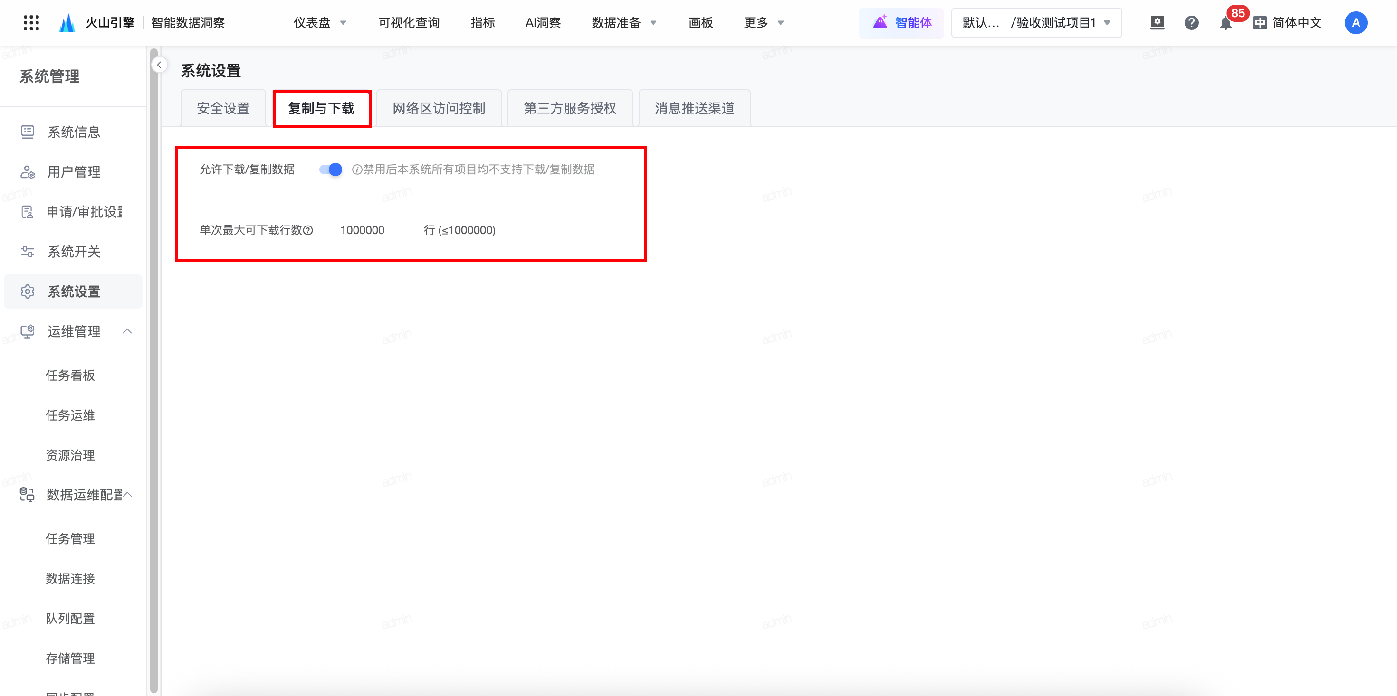The height and width of the screenshot is (696, 1397).
Task: Open the app grid launcher icon
Action: point(31,23)
